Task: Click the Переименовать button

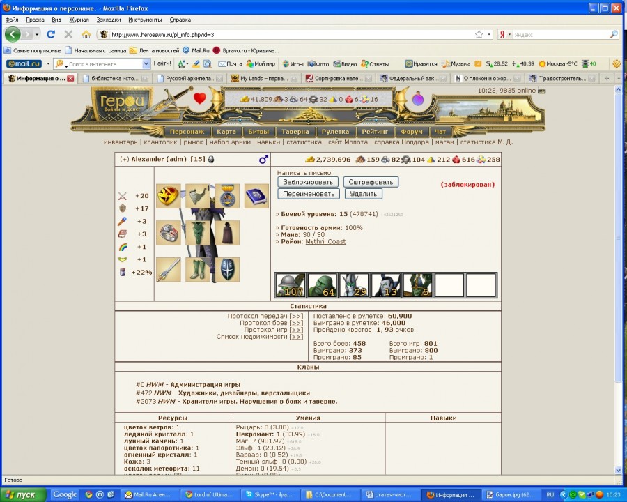Action: pyautogui.click(x=309, y=194)
